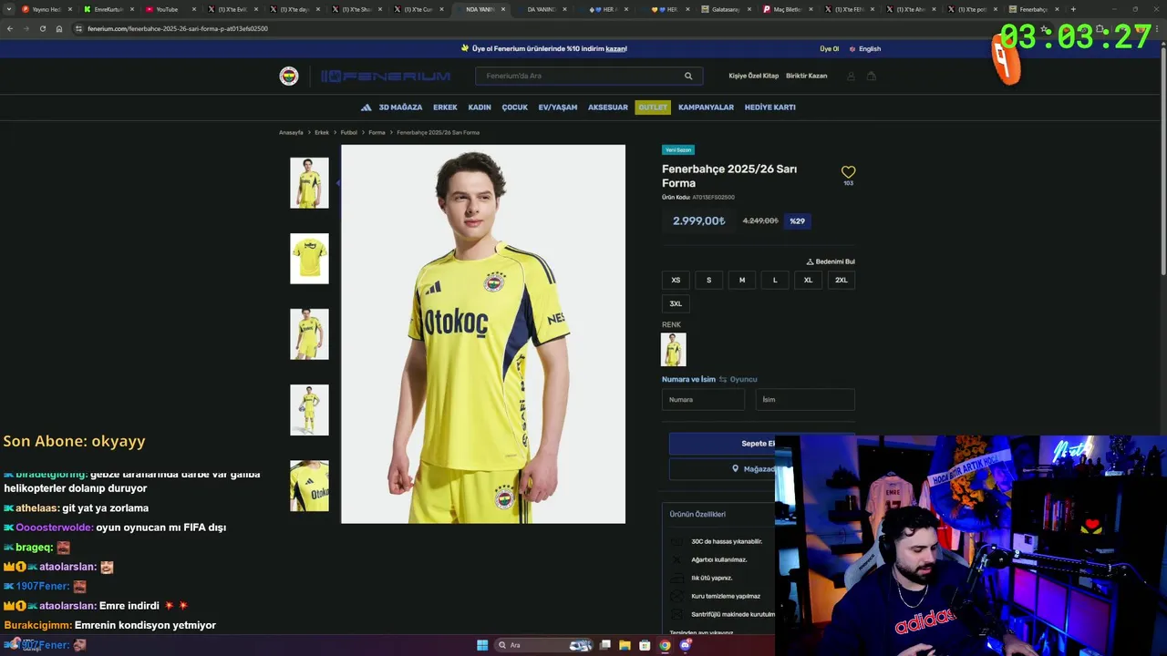1167x656 pixels.
Task: Click the Fenerium wordmark logo
Action: (x=386, y=77)
